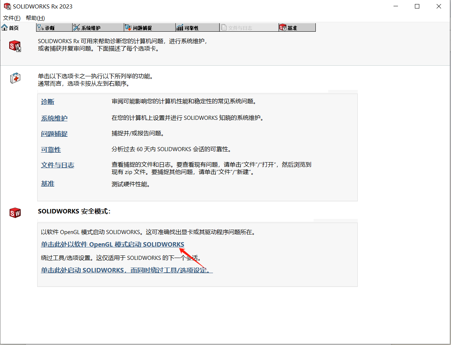Open the 问题捕捉 link
Viewport: 451px width, 345px height.
click(x=54, y=134)
